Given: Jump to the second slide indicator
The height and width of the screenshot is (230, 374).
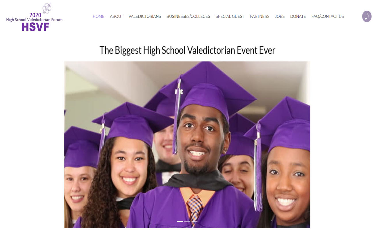Looking at the screenshot, I should pyautogui.click(x=187, y=221).
